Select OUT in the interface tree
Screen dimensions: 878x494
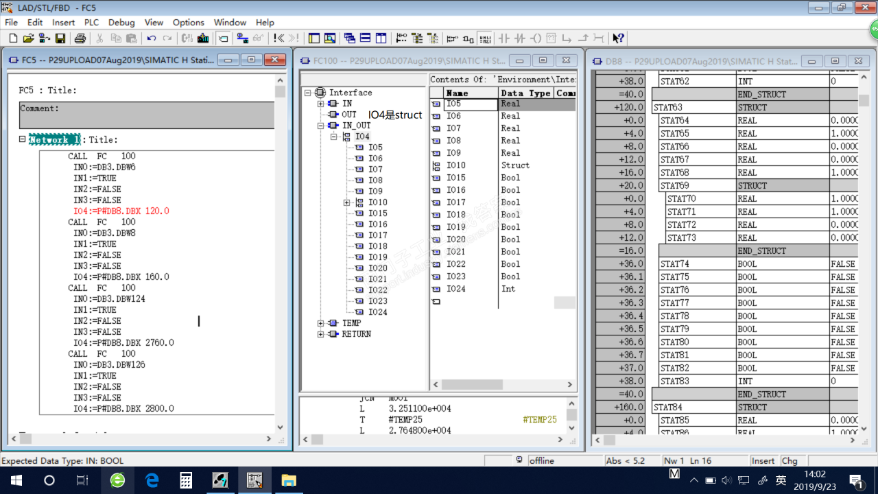tap(349, 115)
